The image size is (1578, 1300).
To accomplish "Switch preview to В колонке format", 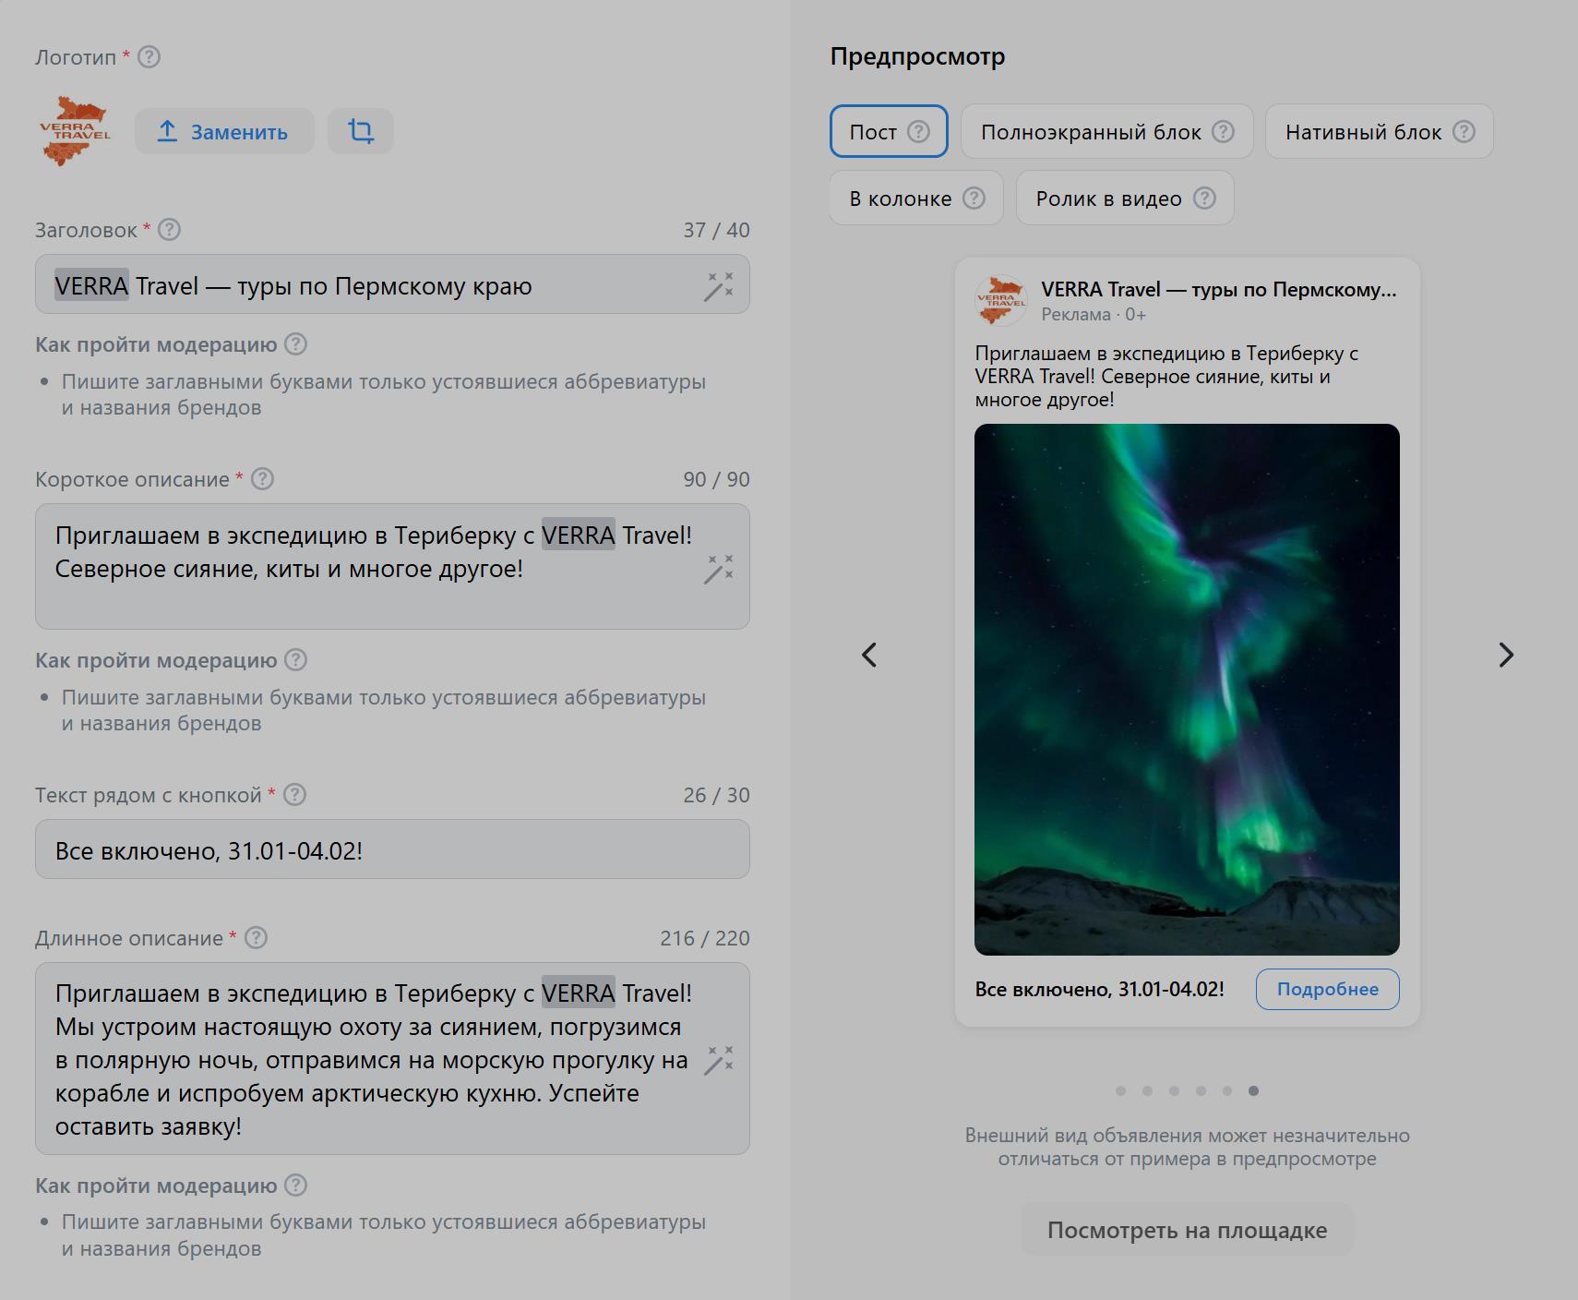I will point(916,198).
